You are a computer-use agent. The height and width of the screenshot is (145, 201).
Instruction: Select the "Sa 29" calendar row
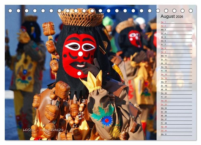(x=176, y=127)
